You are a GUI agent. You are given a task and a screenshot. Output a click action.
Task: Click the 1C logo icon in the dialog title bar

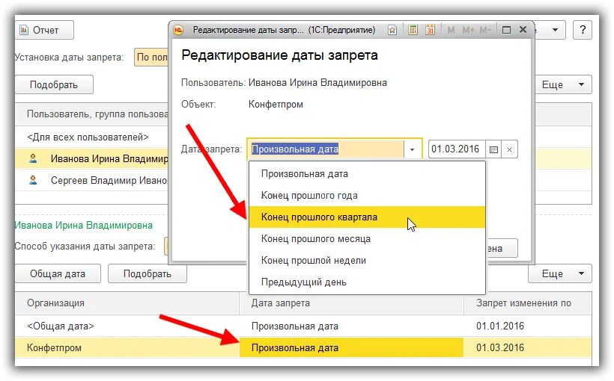[x=178, y=30]
